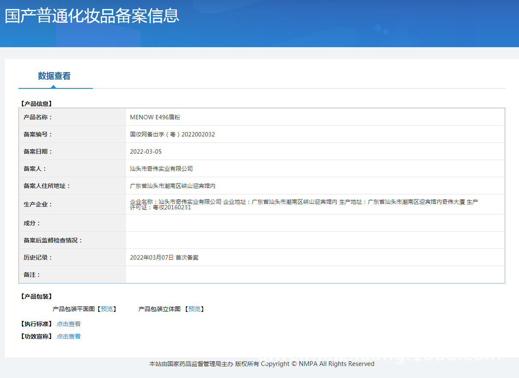Viewport: 519px width, 378px height.
Task: Click the 产品名称 row label
Action: point(38,117)
